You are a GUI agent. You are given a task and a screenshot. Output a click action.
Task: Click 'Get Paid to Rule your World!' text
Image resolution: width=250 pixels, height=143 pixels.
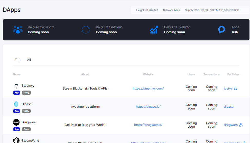[85, 125]
